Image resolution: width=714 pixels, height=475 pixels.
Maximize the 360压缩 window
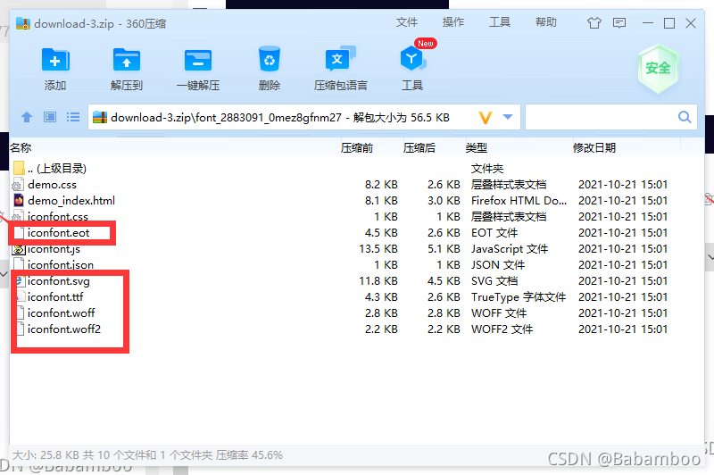pyautogui.click(x=668, y=23)
